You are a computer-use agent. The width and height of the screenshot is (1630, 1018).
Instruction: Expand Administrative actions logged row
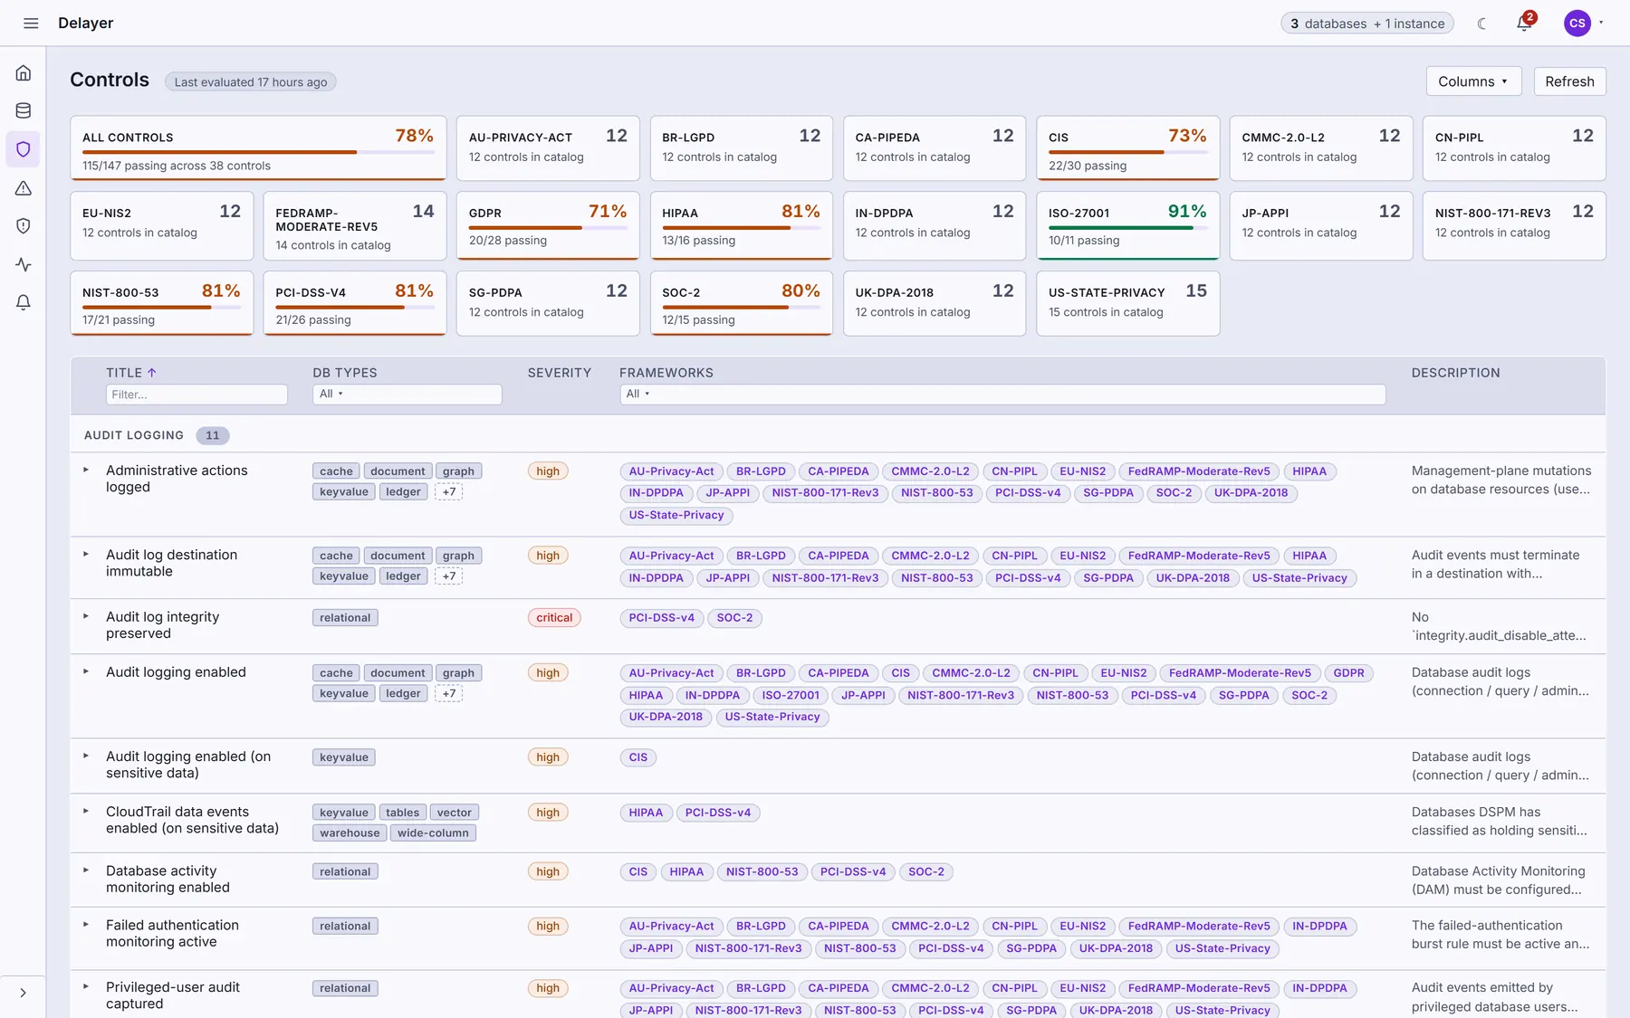pyautogui.click(x=86, y=470)
